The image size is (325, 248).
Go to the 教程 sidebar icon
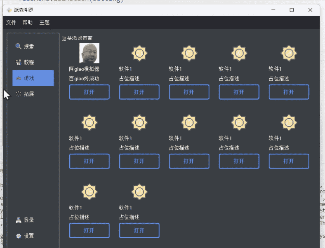(x=19, y=62)
